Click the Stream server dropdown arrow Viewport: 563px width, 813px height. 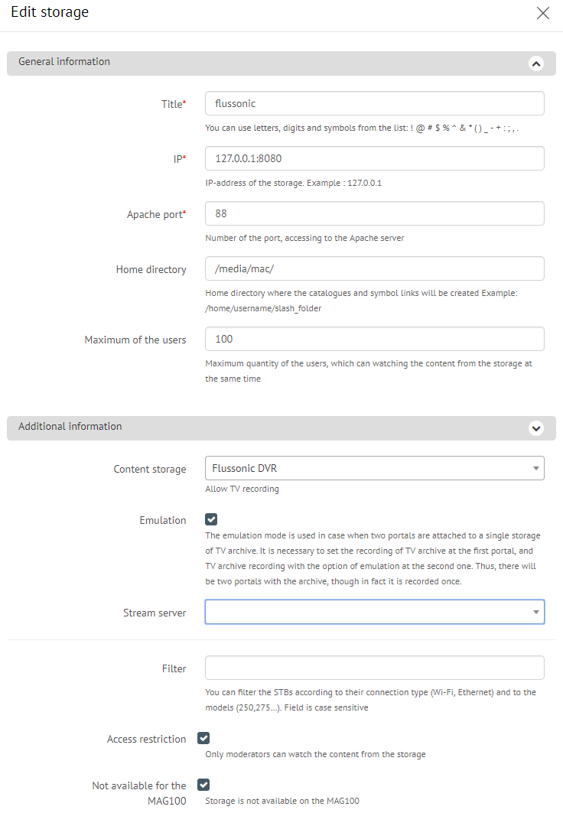click(535, 613)
